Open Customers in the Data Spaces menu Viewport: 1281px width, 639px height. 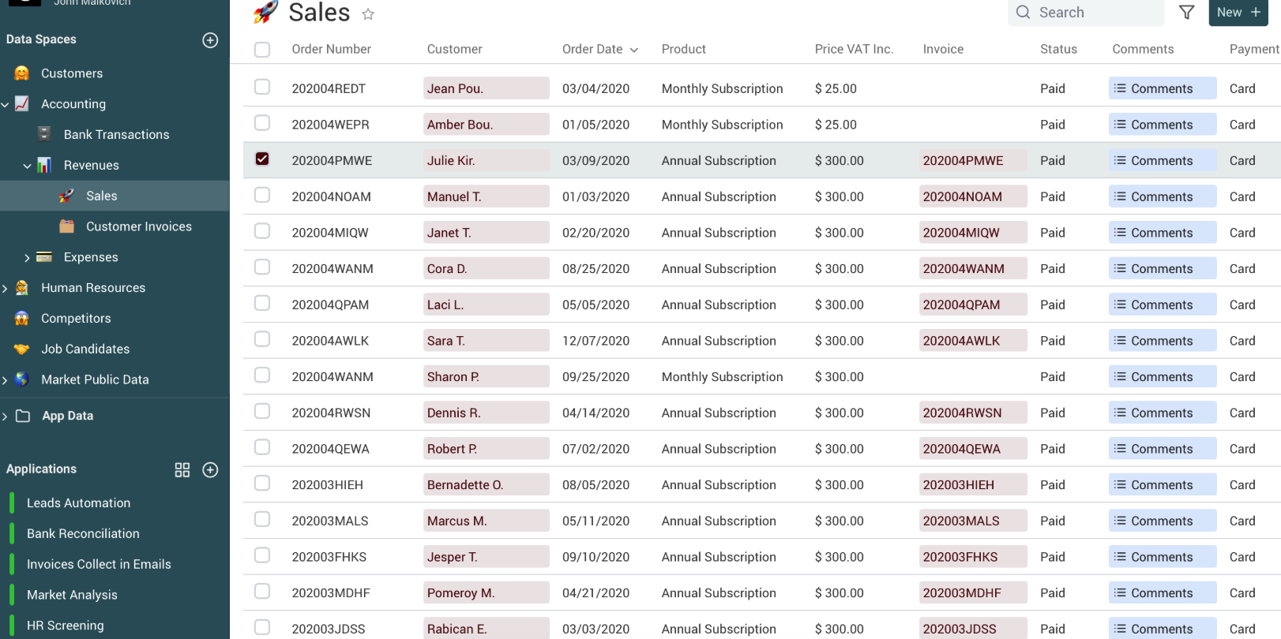[72, 73]
